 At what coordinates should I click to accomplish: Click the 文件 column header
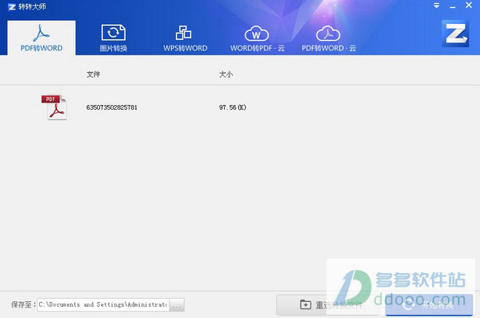94,74
